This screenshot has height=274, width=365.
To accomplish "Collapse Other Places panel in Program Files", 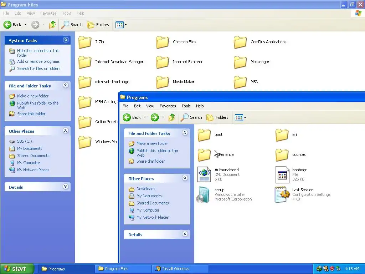I will (x=66, y=131).
